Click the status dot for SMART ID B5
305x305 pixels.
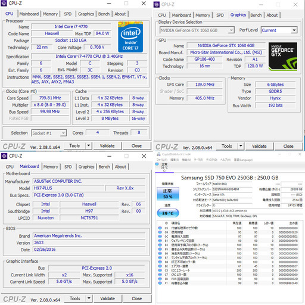tap(160, 249)
